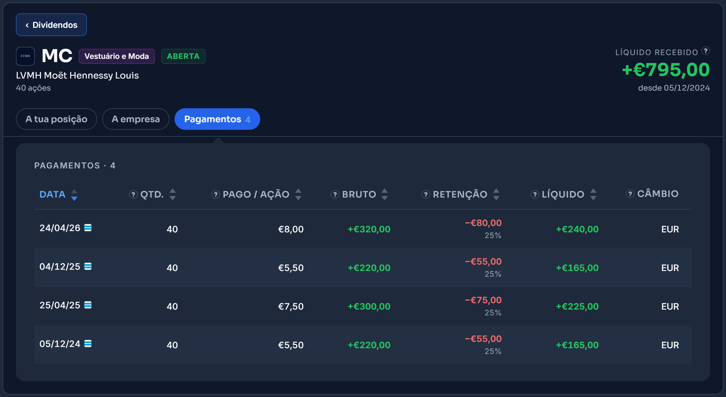Click the details icon next to 04/12/25

[88, 266]
